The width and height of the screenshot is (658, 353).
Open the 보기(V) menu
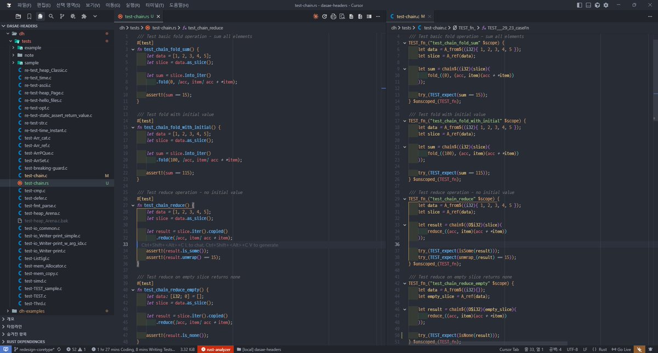click(x=93, y=5)
